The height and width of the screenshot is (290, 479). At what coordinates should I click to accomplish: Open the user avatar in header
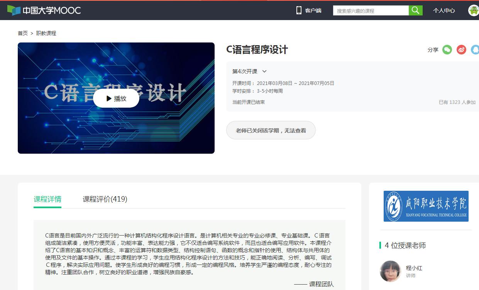(x=473, y=10)
